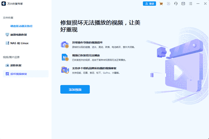Viewport: 209px width, 139px height.
Task: Click the 修复损坏无法播放的视频 main title
Action: [x=100, y=26]
